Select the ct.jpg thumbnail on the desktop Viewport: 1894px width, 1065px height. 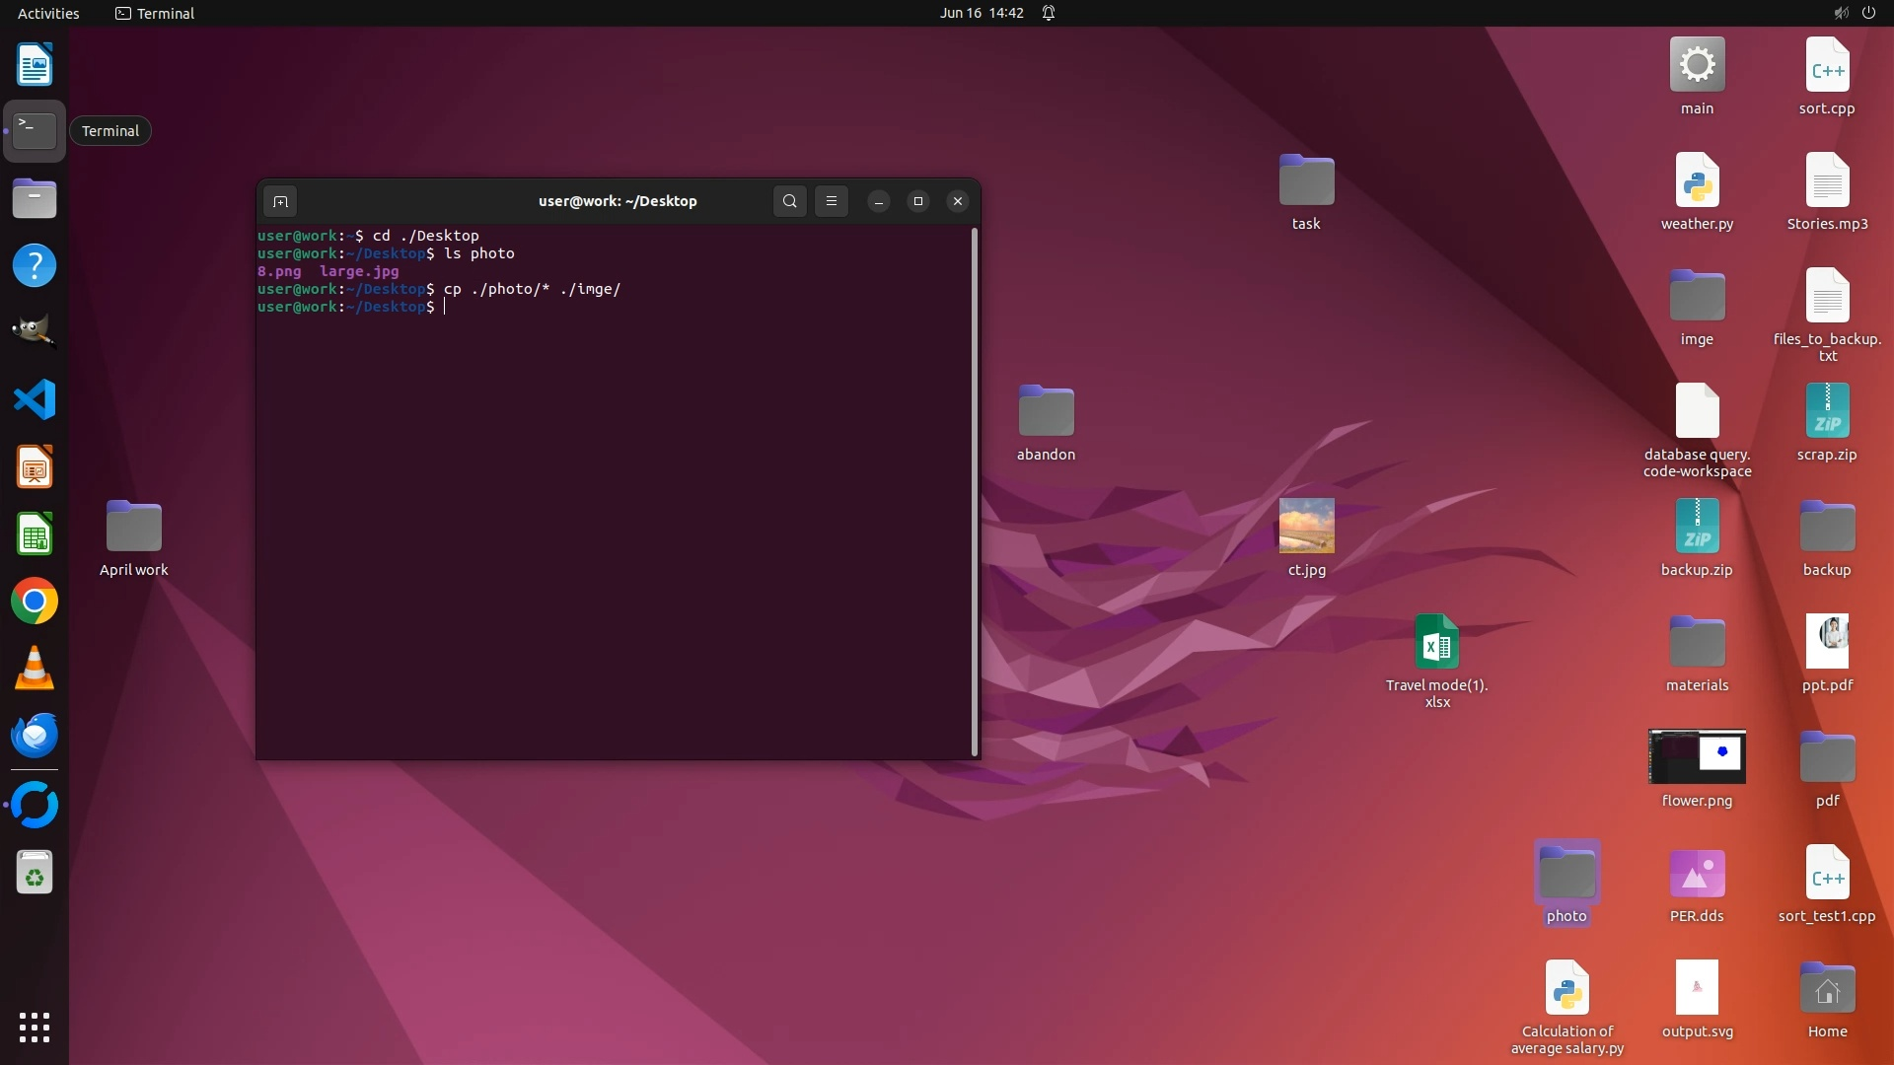[x=1306, y=527]
